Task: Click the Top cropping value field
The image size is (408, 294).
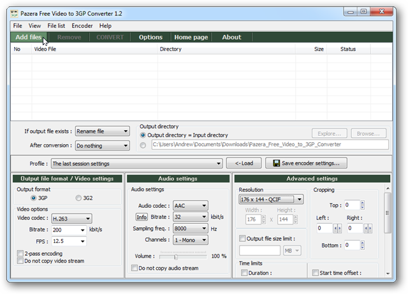Action: pos(352,205)
